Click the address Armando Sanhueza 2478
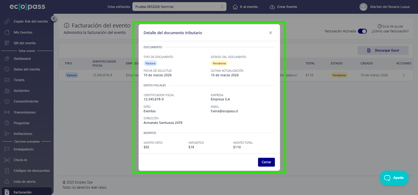418x195 pixels. 163,123
